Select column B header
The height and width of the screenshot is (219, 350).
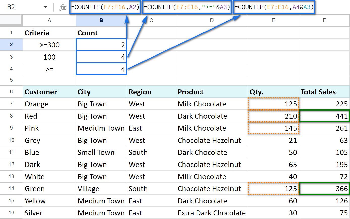click(x=101, y=20)
